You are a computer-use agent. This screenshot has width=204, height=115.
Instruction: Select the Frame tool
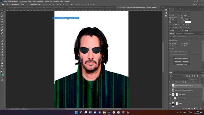click(2, 25)
